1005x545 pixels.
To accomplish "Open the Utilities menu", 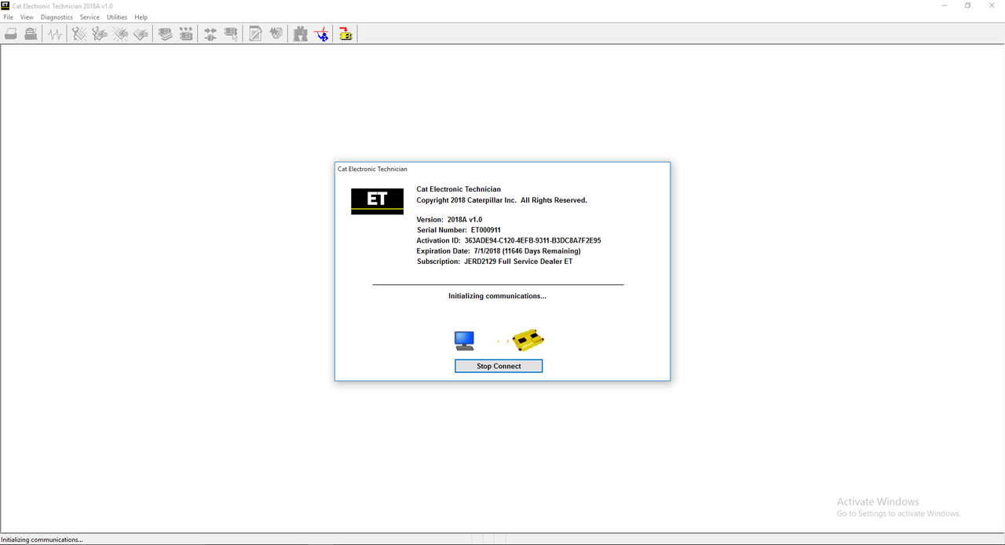I will coord(117,16).
